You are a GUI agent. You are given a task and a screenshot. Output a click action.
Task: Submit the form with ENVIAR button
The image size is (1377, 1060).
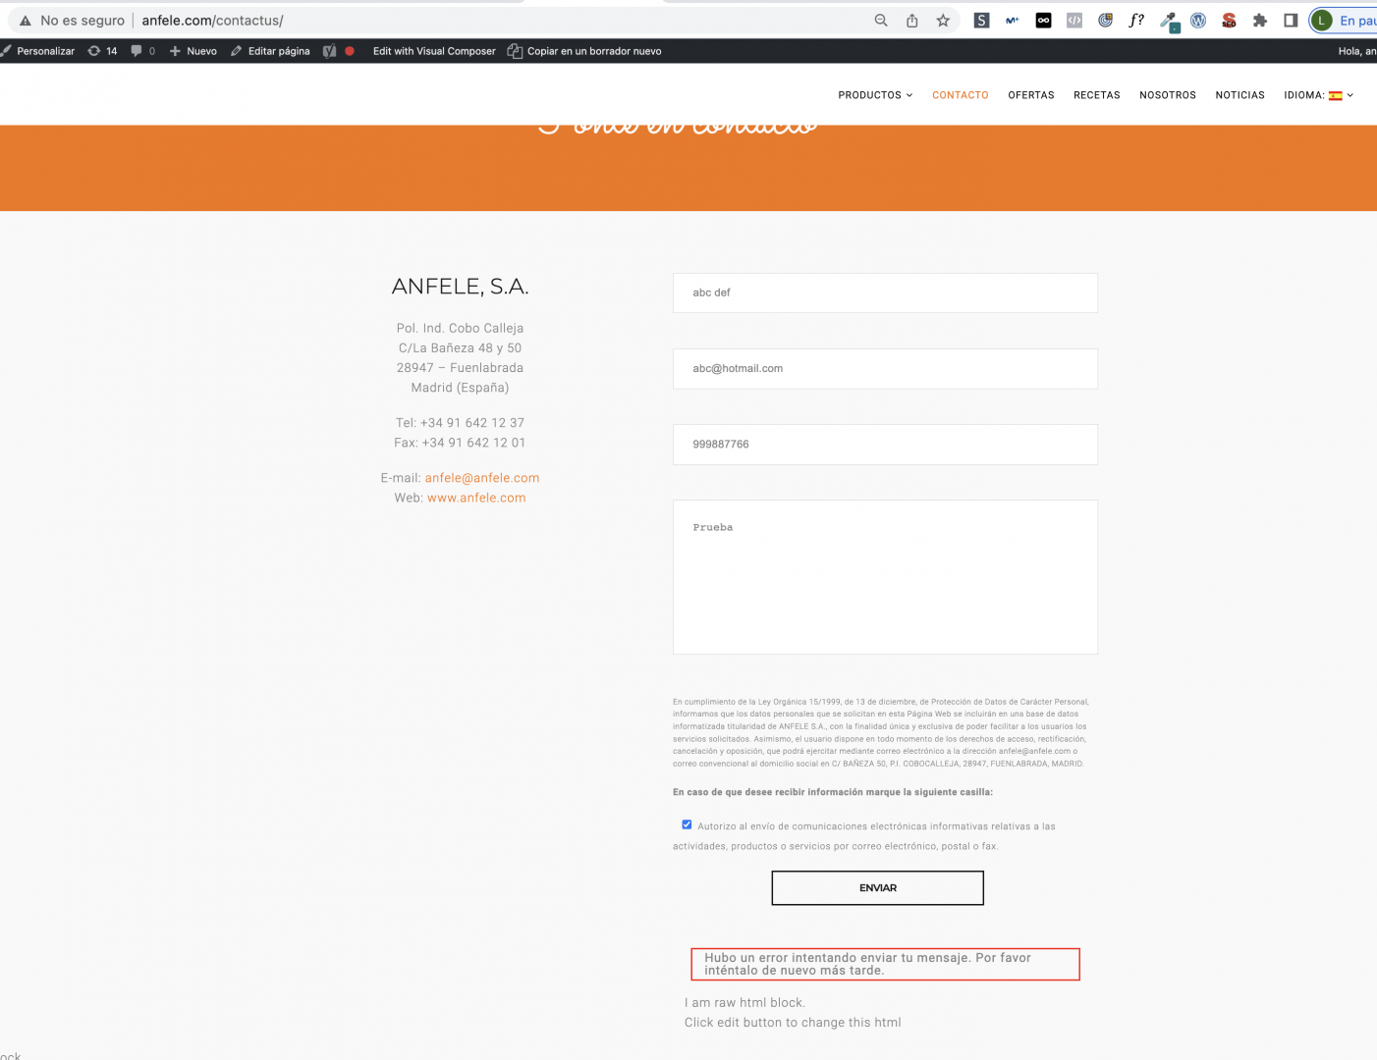coord(877,888)
